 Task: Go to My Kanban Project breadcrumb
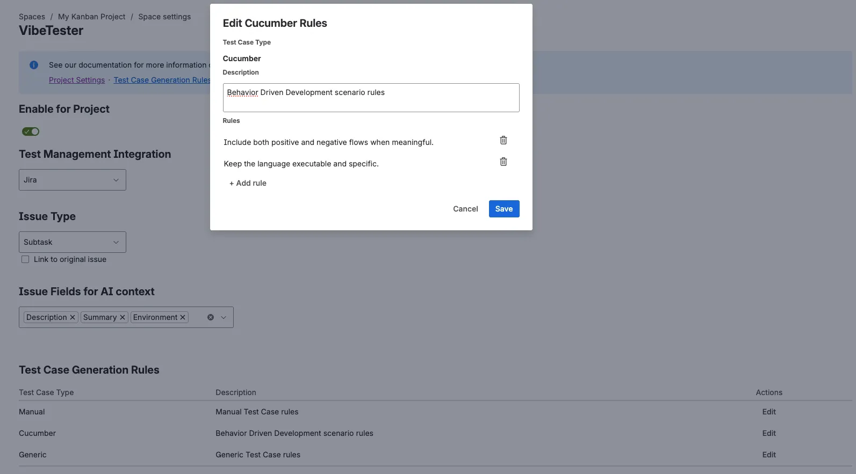click(x=92, y=17)
